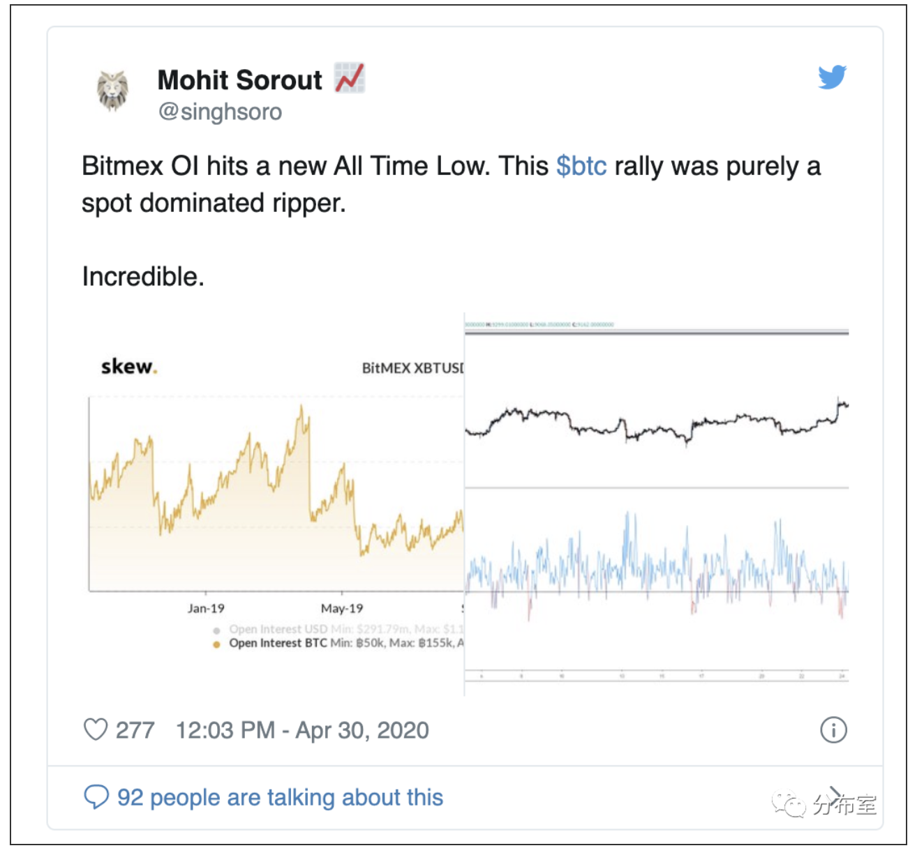Click the Mohit Sorout display name

point(239,80)
